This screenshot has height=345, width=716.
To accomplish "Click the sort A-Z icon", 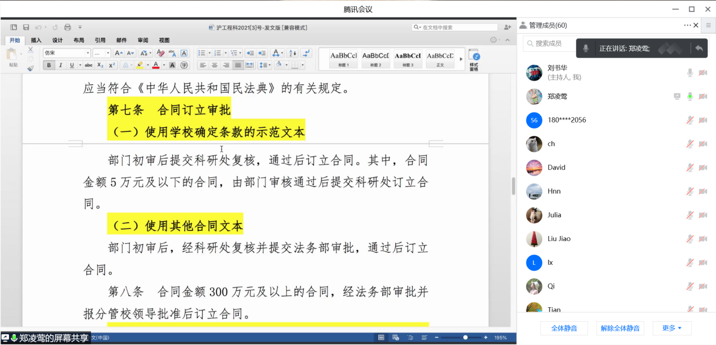I will point(292,53).
